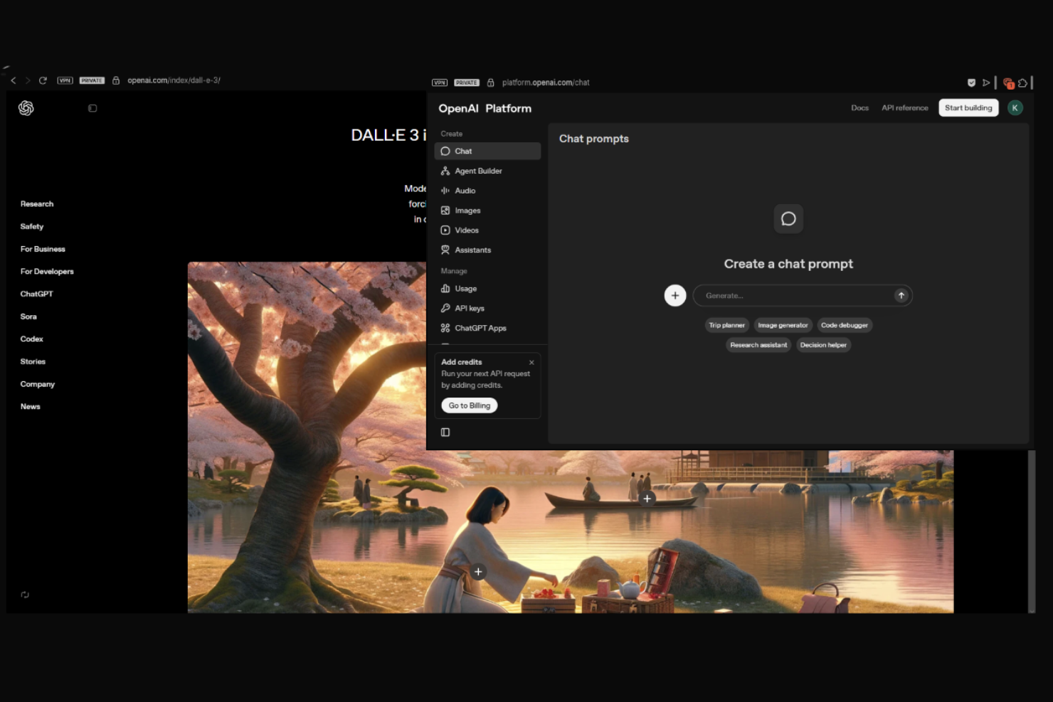Click the lock icon beside platform.openai.com address
Screen dimensions: 1053x702
tap(490, 83)
